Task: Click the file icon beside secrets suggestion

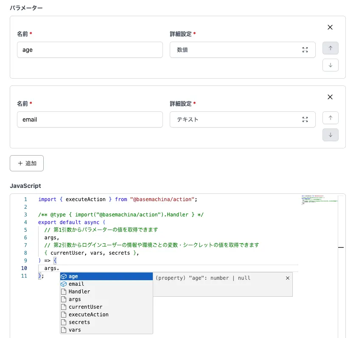Action: [x=64, y=322]
